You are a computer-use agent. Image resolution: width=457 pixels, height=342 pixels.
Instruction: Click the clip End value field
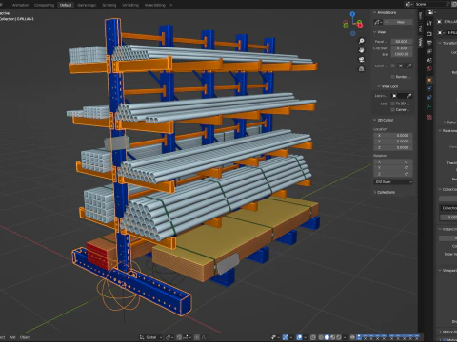pyautogui.click(x=402, y=54)
